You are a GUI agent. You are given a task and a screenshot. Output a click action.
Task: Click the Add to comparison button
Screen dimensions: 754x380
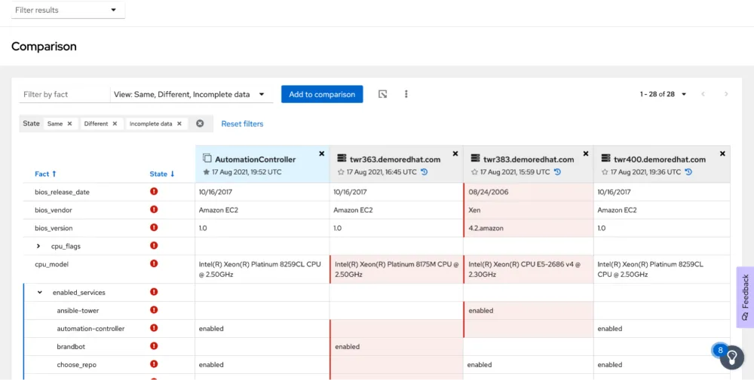point(322,94)
